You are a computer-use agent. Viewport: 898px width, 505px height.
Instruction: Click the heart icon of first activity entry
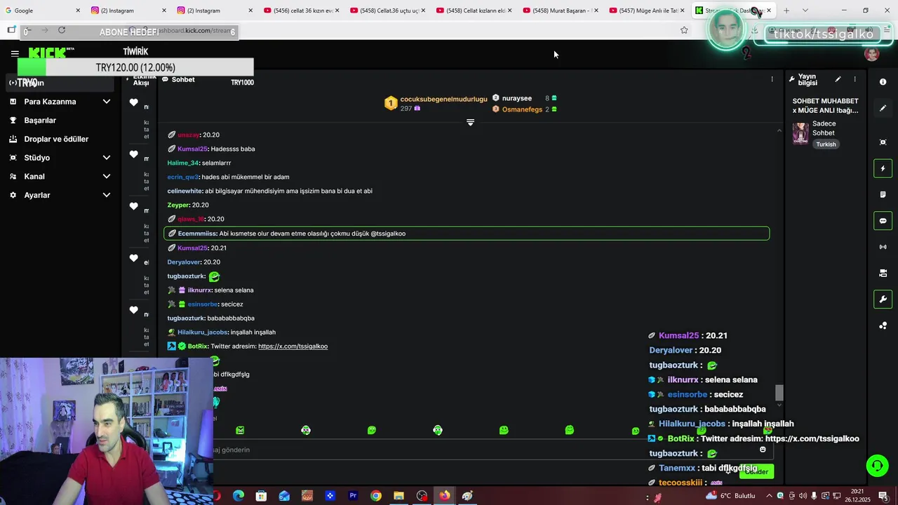point(133,102)
